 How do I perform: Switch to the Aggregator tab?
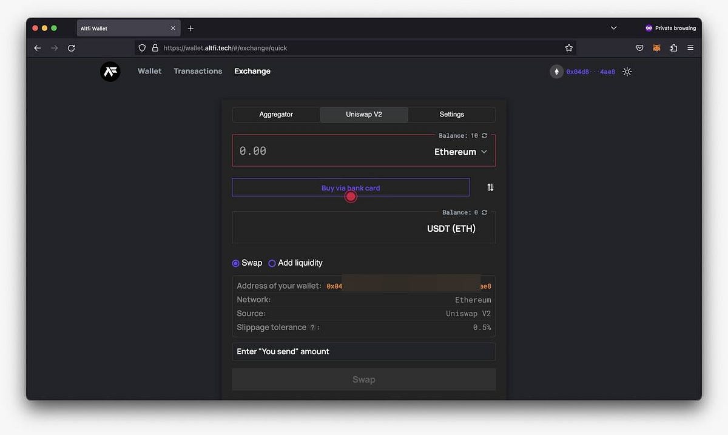point(276,114)
